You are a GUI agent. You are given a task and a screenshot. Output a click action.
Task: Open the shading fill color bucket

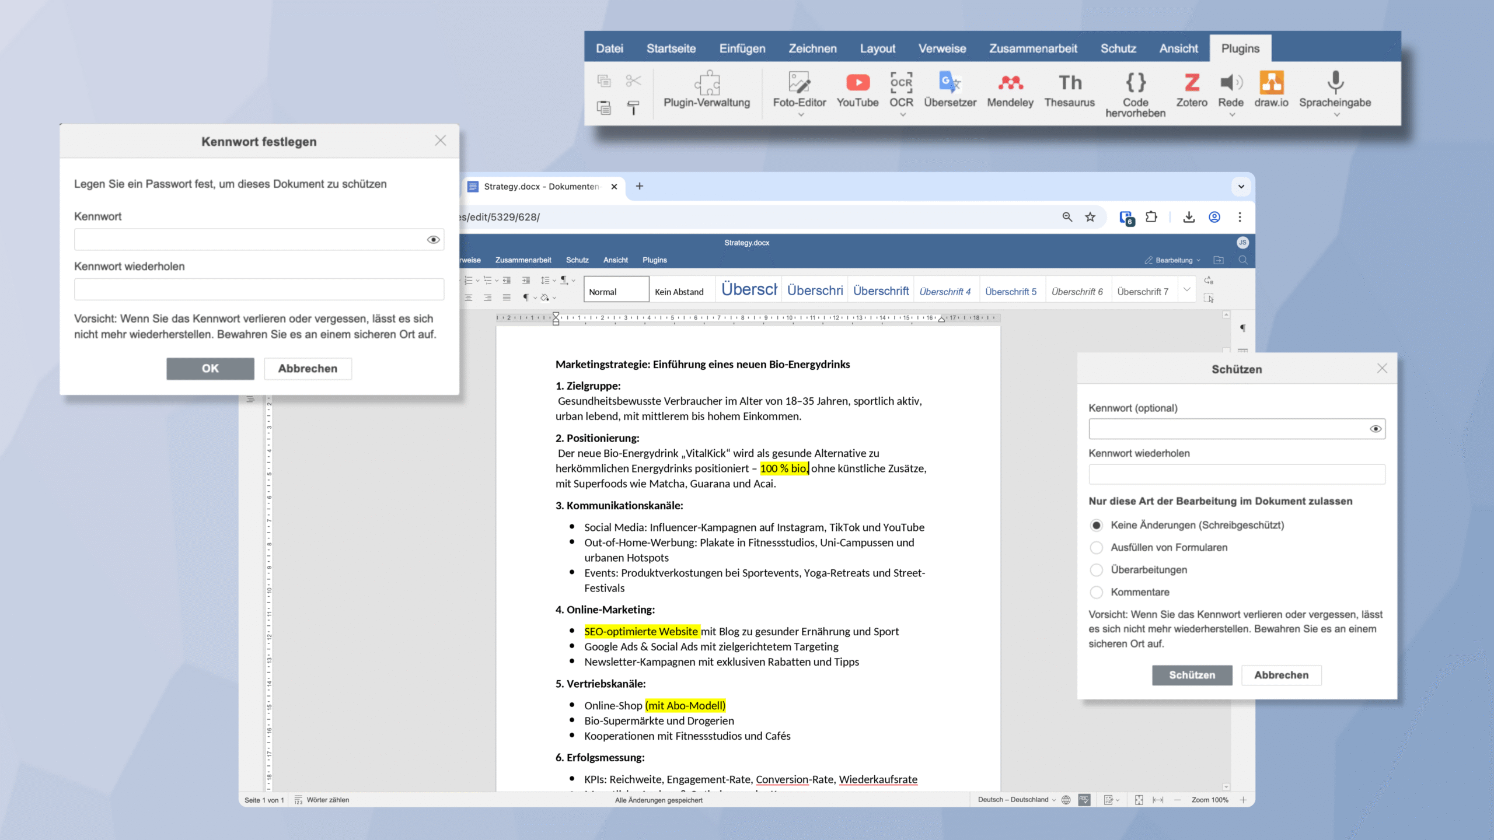[x=544, y=297]
